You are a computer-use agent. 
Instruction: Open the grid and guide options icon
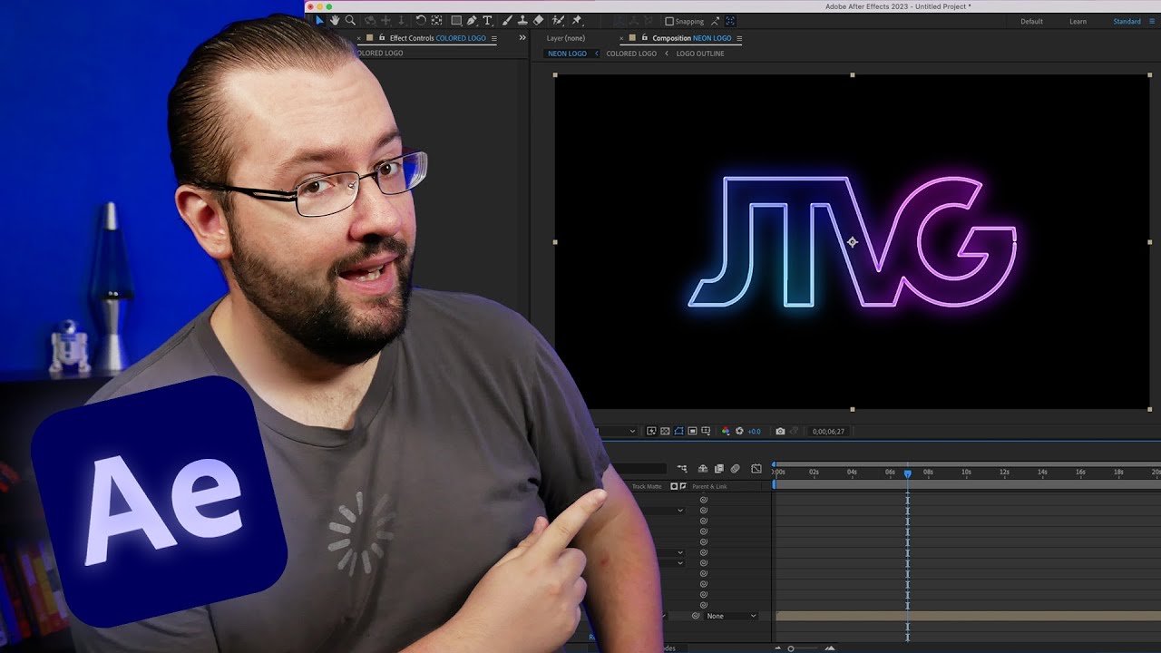point(706,431)
